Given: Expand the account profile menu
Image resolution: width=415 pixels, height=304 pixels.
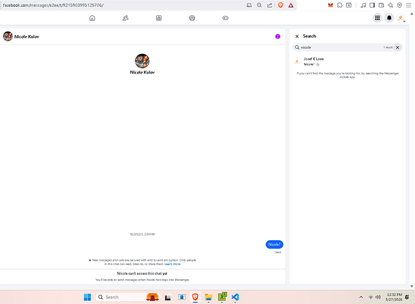Looking at the screenshot, I should (402, 18).
